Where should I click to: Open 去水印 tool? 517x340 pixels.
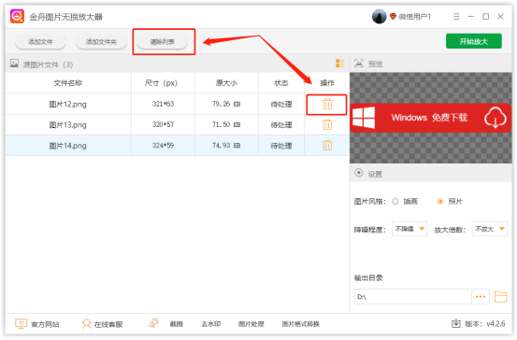click(211, 324)
